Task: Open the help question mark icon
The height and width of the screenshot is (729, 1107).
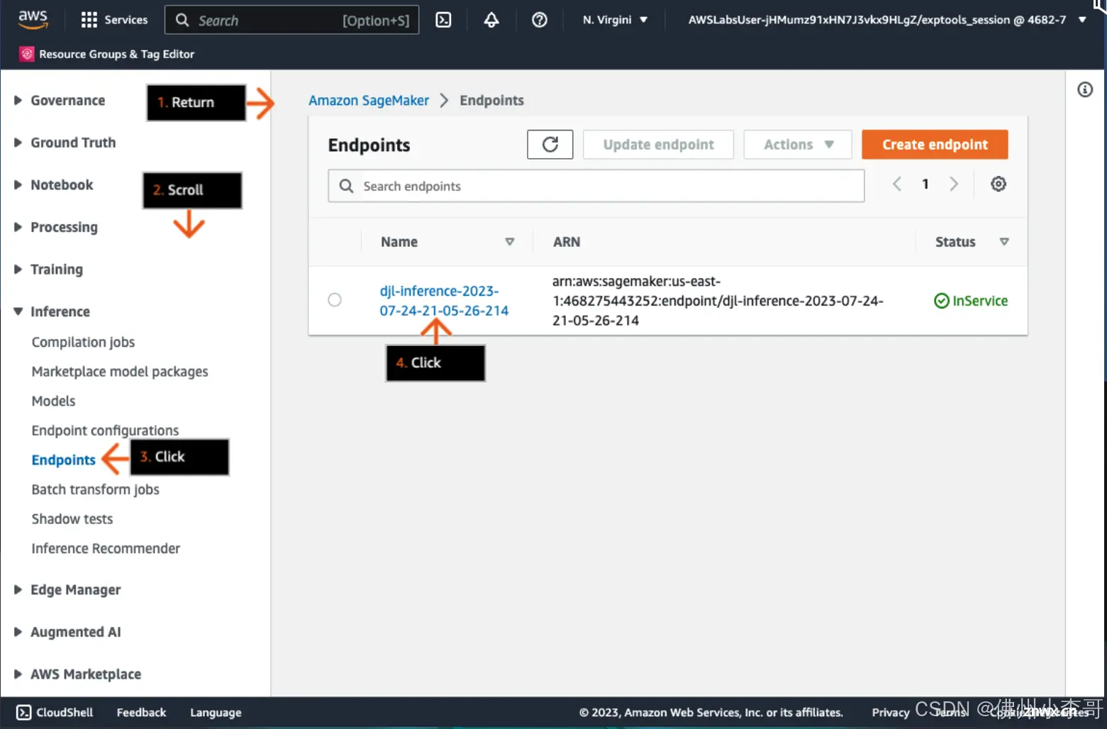Action: [x=540, y=20]
